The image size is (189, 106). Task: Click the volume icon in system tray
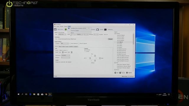[161, 95]
